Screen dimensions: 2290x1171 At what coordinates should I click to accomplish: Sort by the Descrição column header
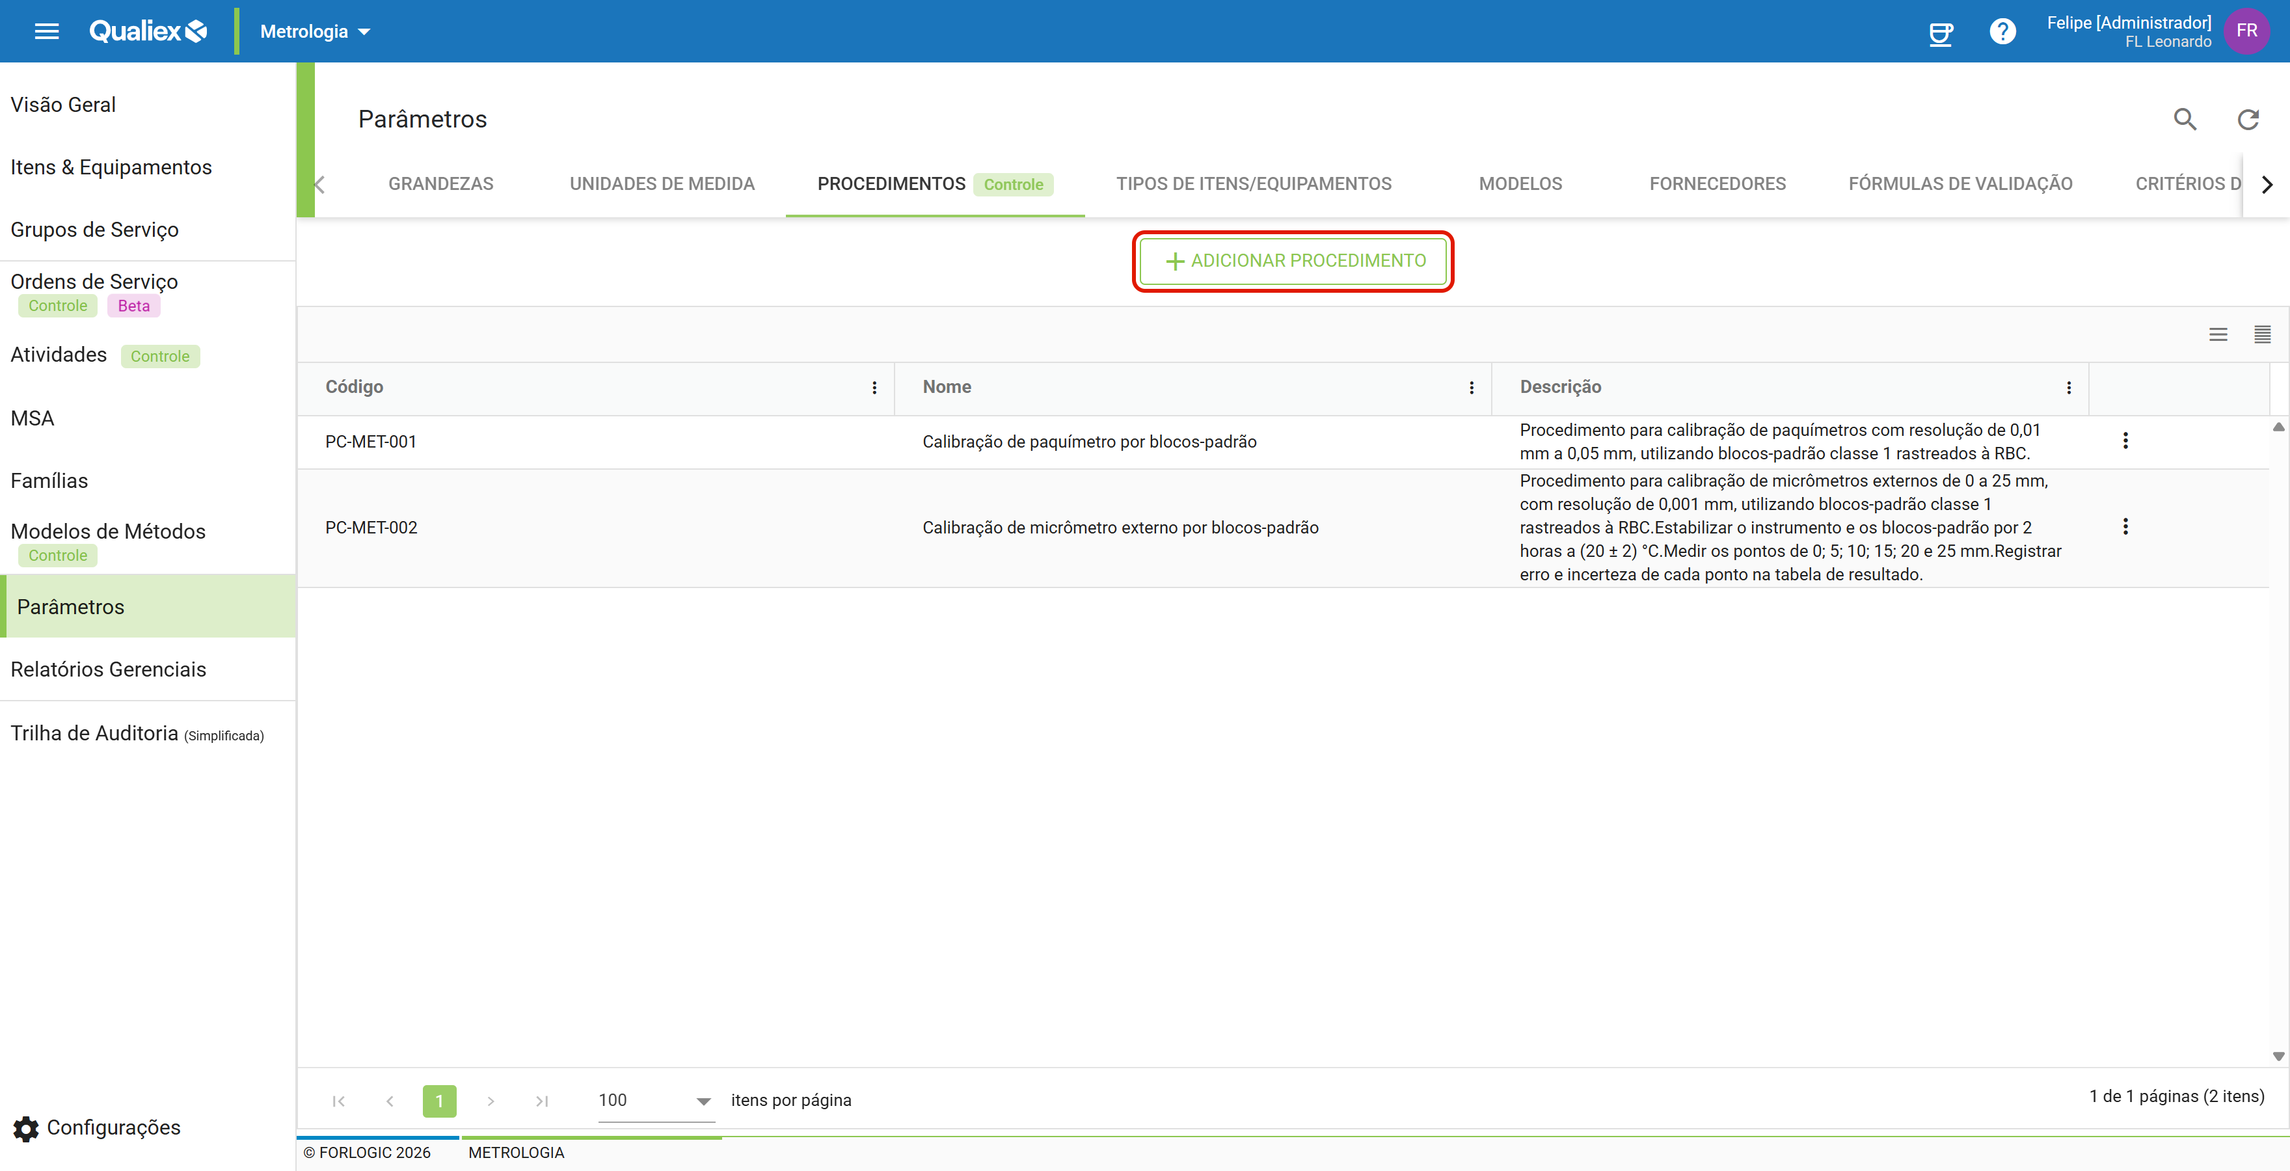[1560, 387]
